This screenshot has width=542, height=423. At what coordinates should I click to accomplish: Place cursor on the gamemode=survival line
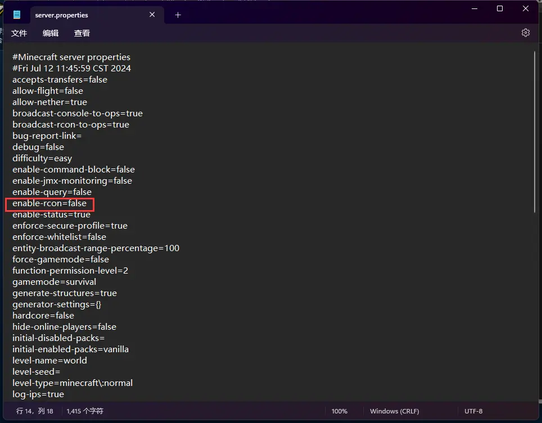tap(54, 282)
